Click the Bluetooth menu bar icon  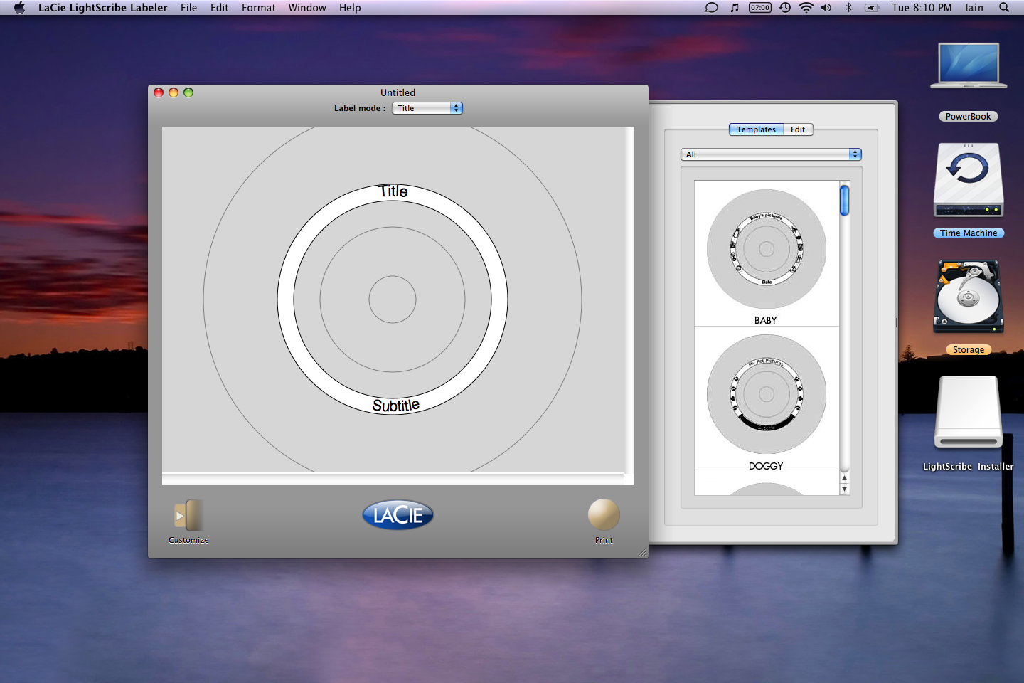point(848,8)
